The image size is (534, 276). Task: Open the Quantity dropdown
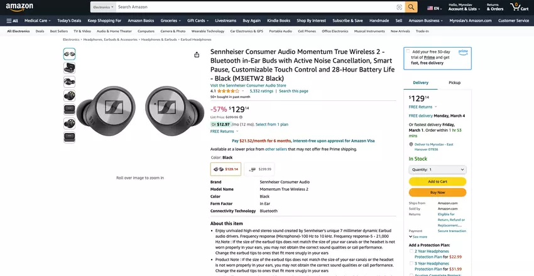tap(437, 169)
